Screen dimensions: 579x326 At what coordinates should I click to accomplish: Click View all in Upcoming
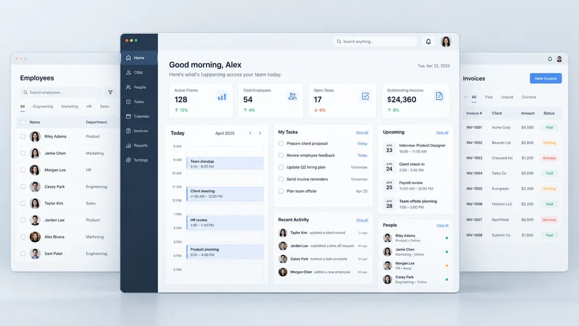(442, 132)
